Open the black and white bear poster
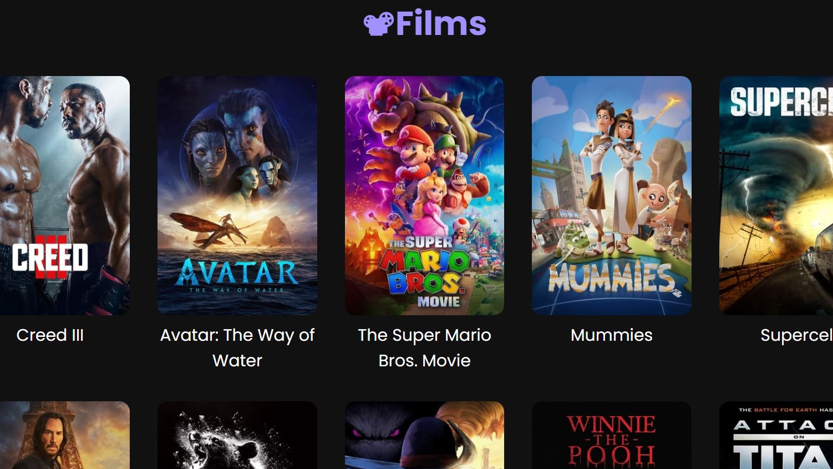 click(237, 435)
